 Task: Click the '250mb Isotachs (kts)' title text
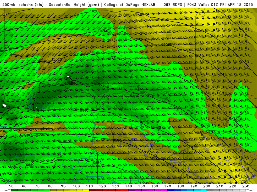click(x=23, y=5)
